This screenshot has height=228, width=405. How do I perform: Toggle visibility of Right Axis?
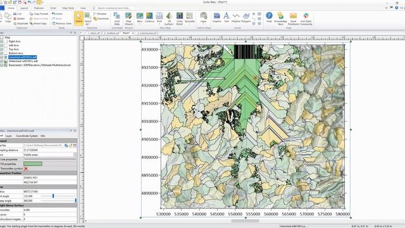(x=2, y=41)
